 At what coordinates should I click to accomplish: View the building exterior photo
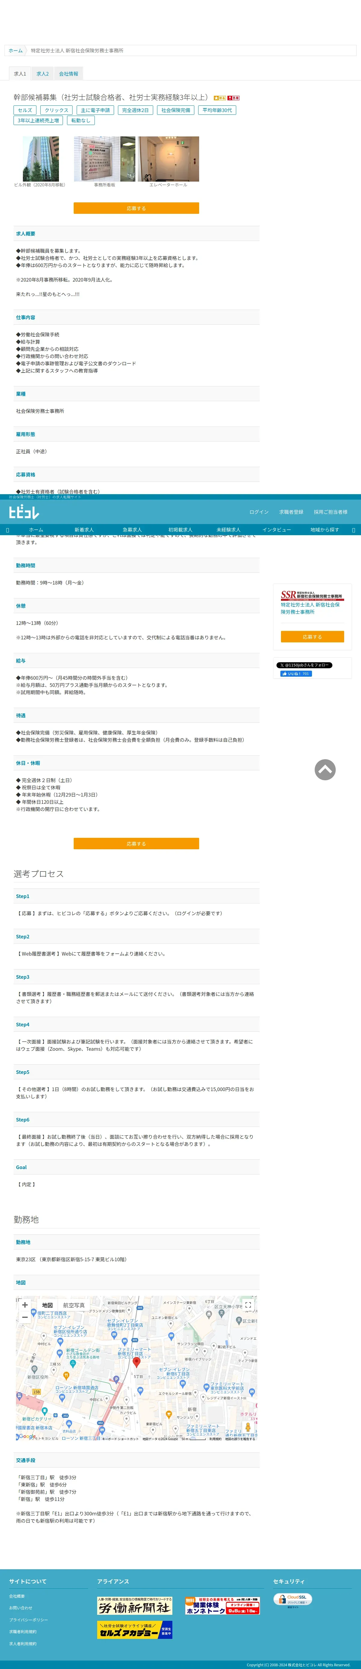tap(41, 159)
